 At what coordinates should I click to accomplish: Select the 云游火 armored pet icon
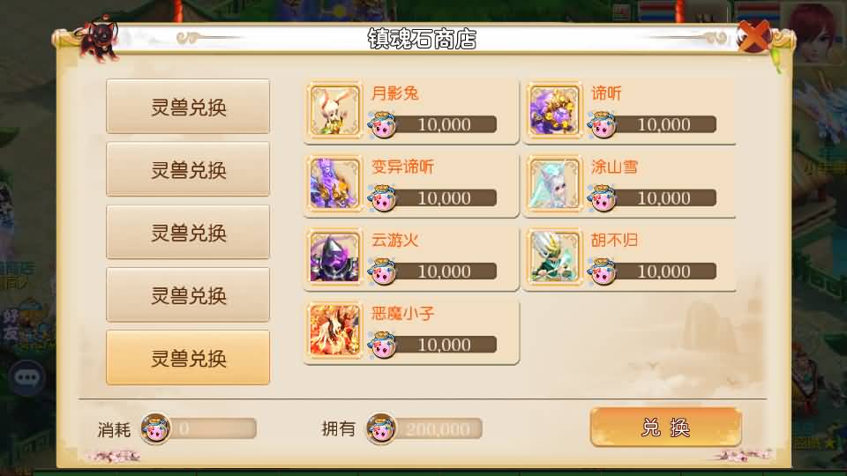pos(334,257)
